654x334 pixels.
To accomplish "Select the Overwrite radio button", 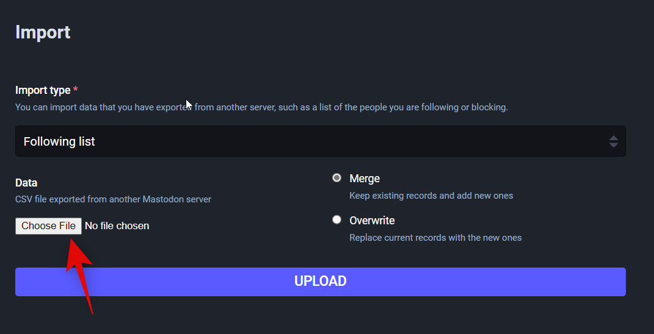I will click(x=336, y=219).
